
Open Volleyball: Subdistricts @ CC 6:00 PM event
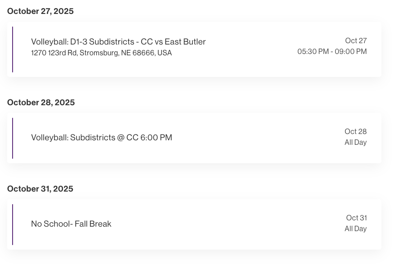click(102, 138)
